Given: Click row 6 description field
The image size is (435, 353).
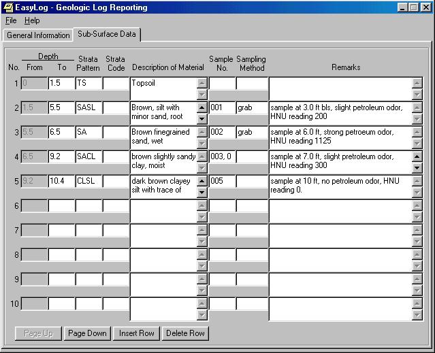Looking at the screenshot, I should [x=163, y=211].
